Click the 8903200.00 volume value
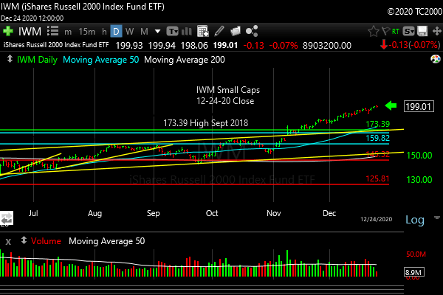 coord(327,46)
